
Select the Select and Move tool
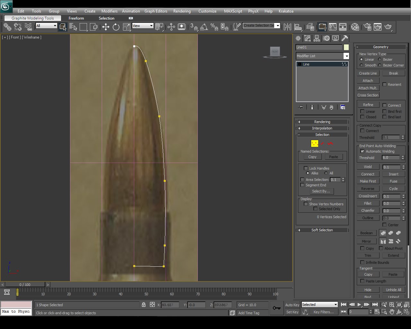point(106,27)
